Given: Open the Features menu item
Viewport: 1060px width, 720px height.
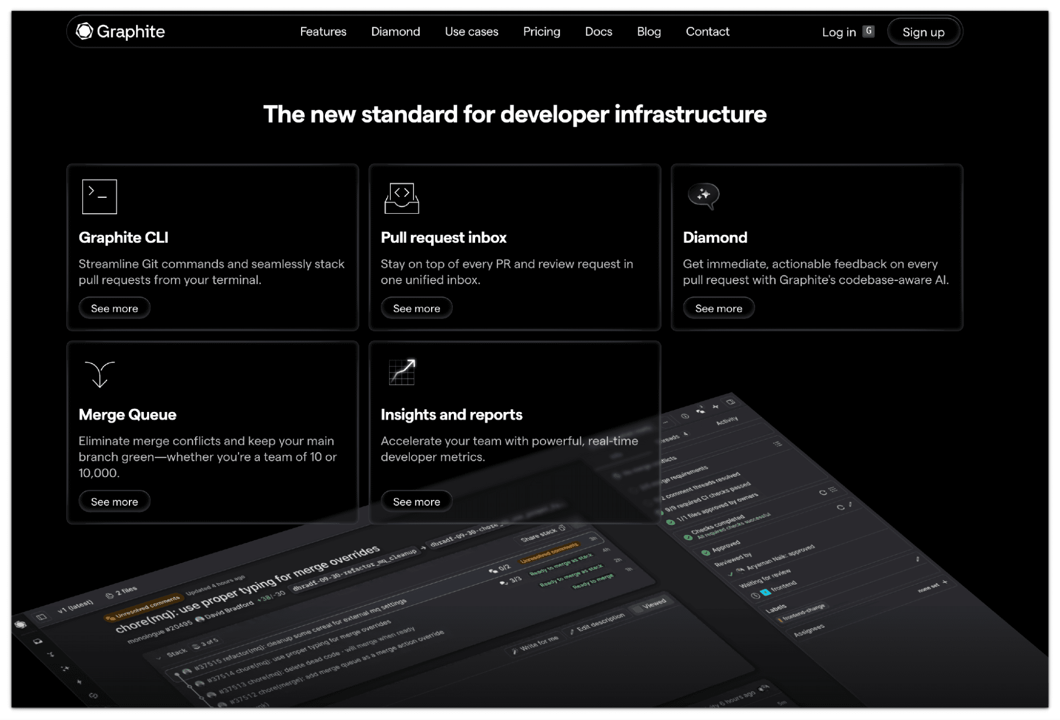Looking at the screenshot, I should [x=323, y=32].
